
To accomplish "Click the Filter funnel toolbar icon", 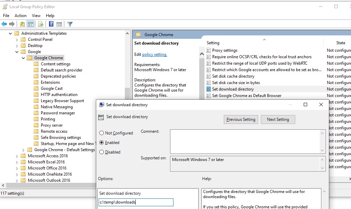I will (70, 24).
